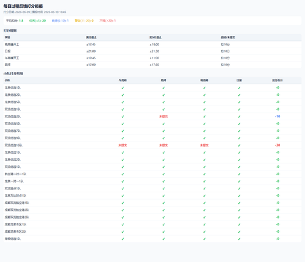Click 午高峰 checkmark in 成都双流航空港3队 row

coord(123,217)
